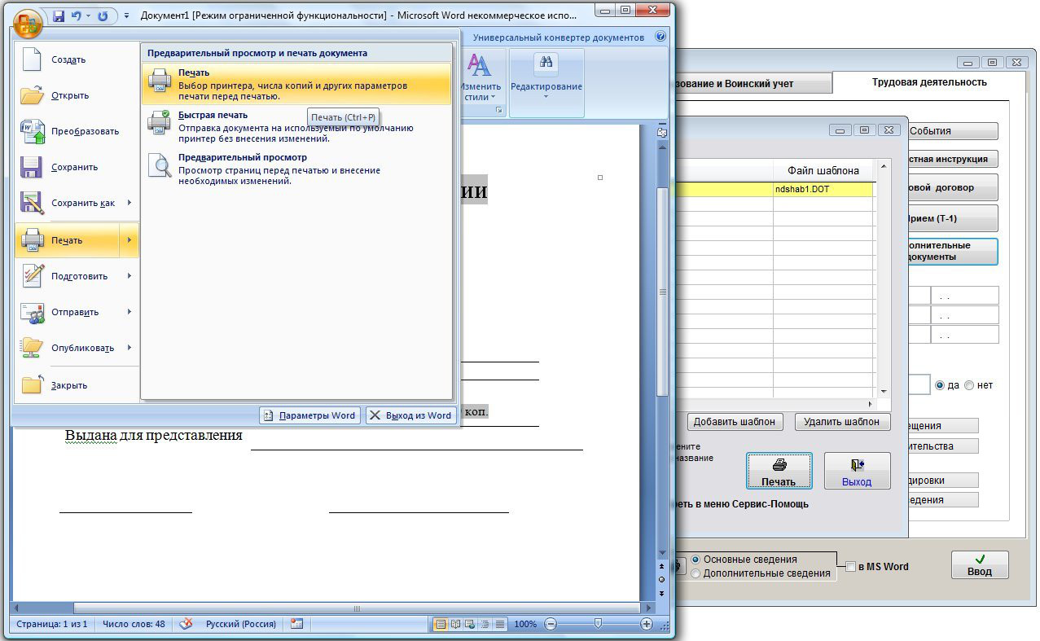Select the ndshab1.DOT template row
The width and height of the screenshot is (1040, 641).
click(775, 189)
